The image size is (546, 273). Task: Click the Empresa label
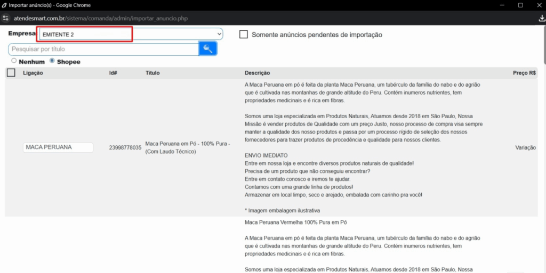[22, 34]
